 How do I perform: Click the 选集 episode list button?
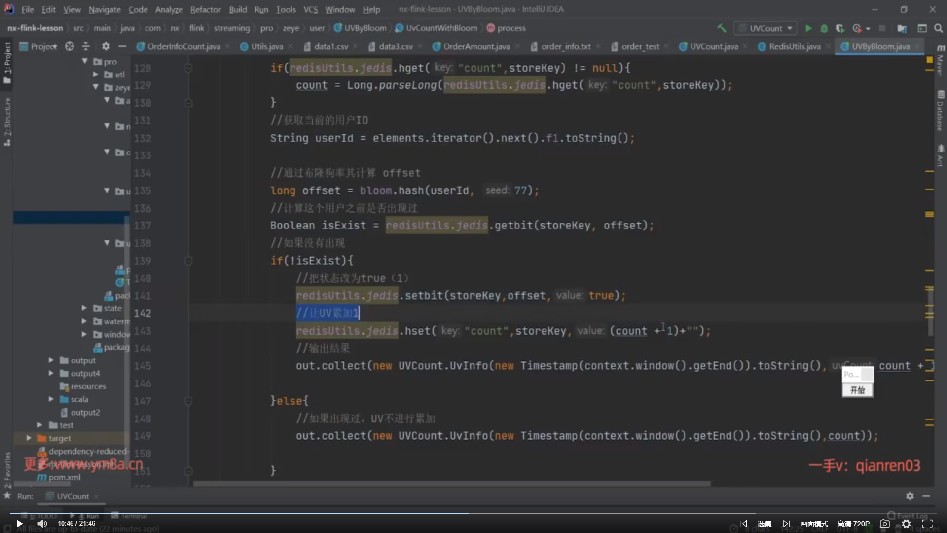764,524
